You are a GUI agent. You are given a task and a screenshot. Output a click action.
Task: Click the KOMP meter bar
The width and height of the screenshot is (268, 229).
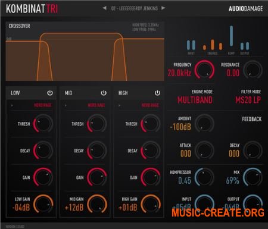(x=231, y=36)
